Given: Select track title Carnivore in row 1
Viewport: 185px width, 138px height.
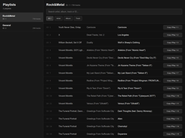Looking at the screenshot, I should [122, 27].
